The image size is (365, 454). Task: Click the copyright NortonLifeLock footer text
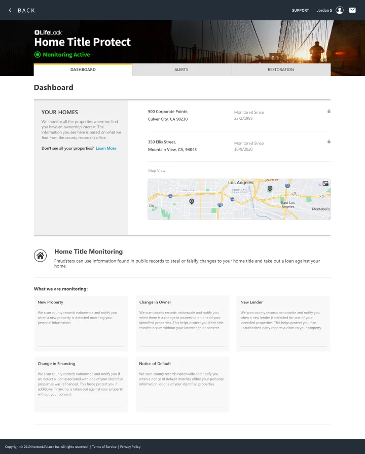coord(47,447)
